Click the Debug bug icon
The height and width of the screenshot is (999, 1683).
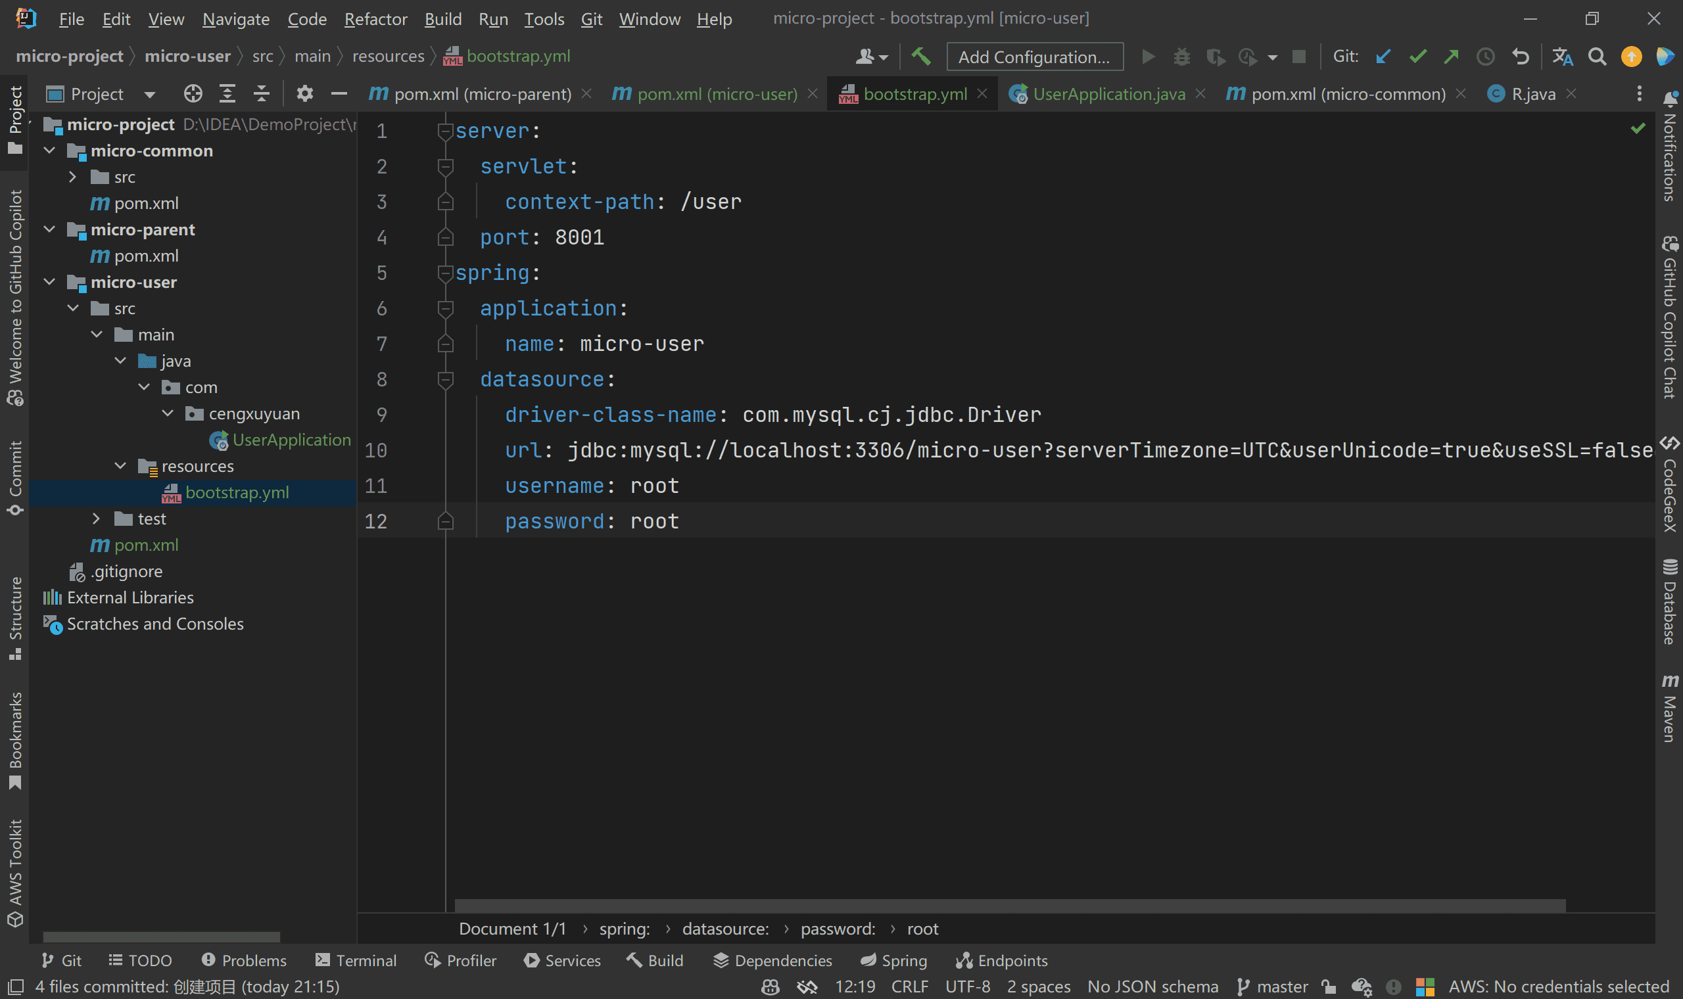point(1181,57)
